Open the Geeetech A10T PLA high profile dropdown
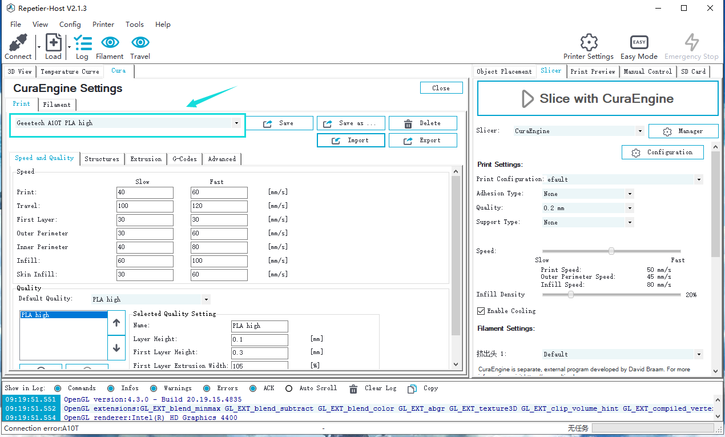The image size is (725, 437). pos(236,123)
